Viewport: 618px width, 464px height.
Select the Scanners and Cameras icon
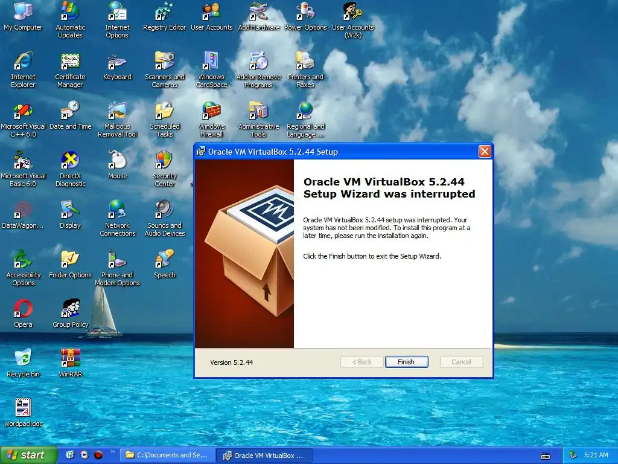pyautogui.click(x=164, y=70)
